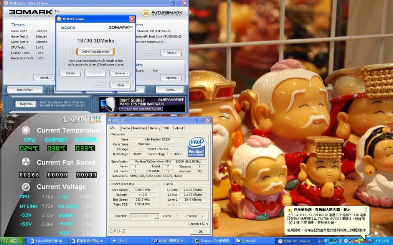Switch to the About tab in CPU-Z
Image resolution: width=393 pixels, height=245 pixels.
179,128
